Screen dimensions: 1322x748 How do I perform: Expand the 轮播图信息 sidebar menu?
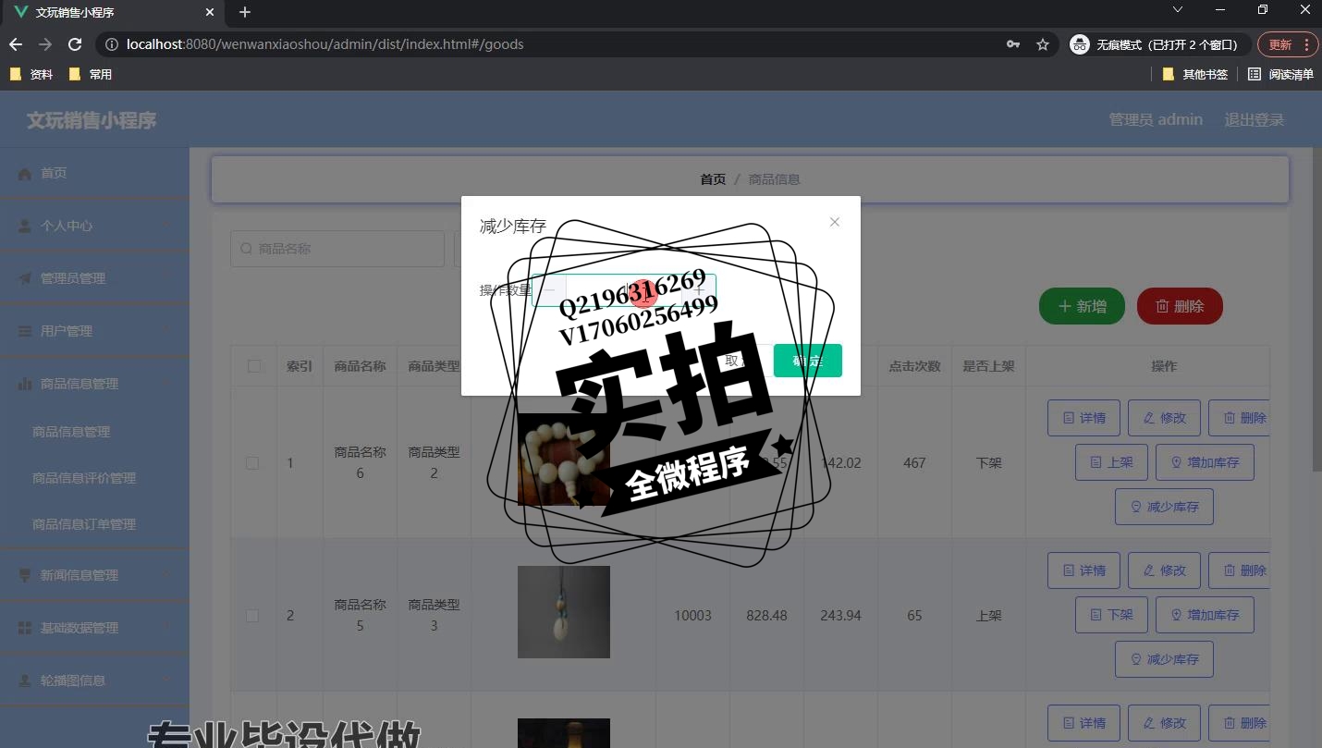[x=94, y=681]
